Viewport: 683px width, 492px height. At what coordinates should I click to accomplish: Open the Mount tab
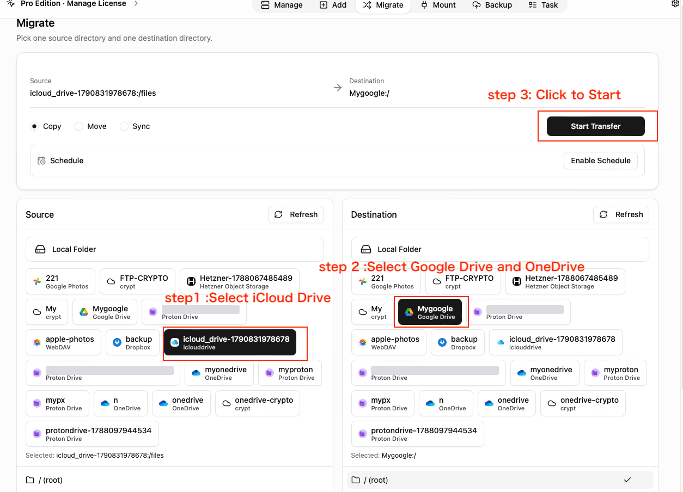click(438, 5)
